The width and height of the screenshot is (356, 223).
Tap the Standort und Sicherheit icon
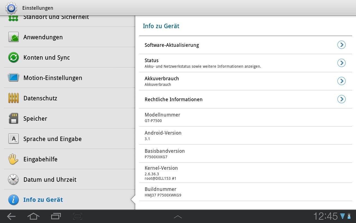point(13,18)
